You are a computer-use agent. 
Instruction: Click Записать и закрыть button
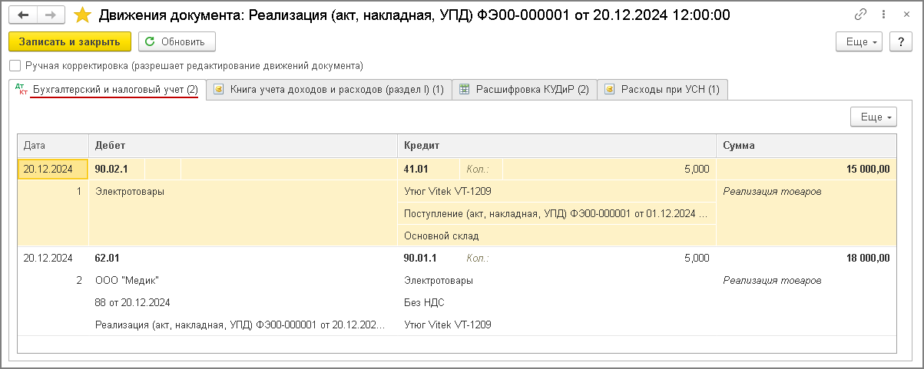[70, 41]
